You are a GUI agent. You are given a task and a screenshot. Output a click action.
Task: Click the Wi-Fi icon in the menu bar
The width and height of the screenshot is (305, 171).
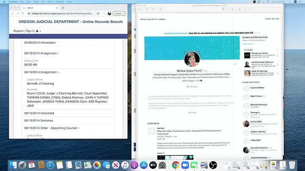coord(268,2)
